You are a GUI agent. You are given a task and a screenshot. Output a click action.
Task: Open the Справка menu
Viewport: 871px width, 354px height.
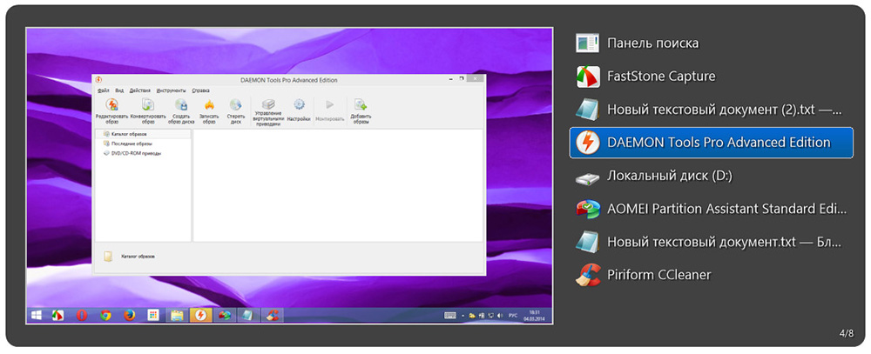point(200,90)
